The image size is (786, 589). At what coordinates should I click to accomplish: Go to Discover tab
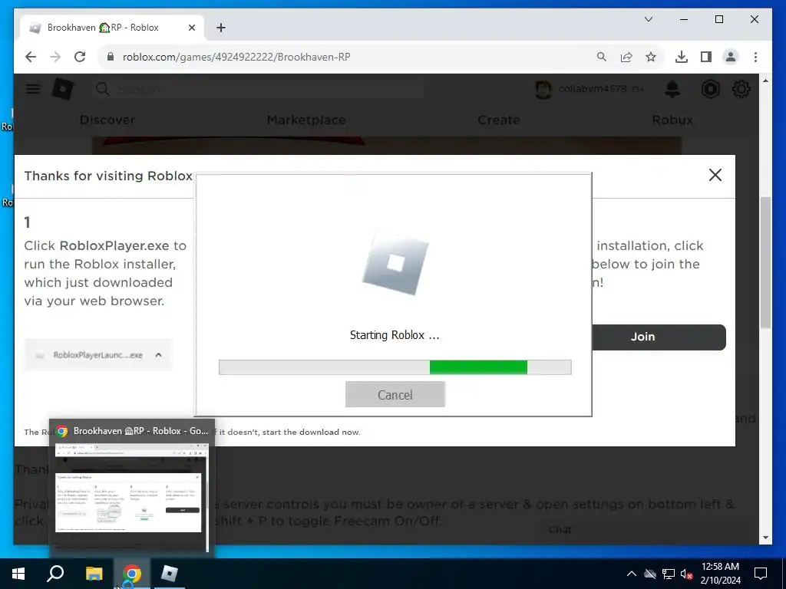(107, 120)
